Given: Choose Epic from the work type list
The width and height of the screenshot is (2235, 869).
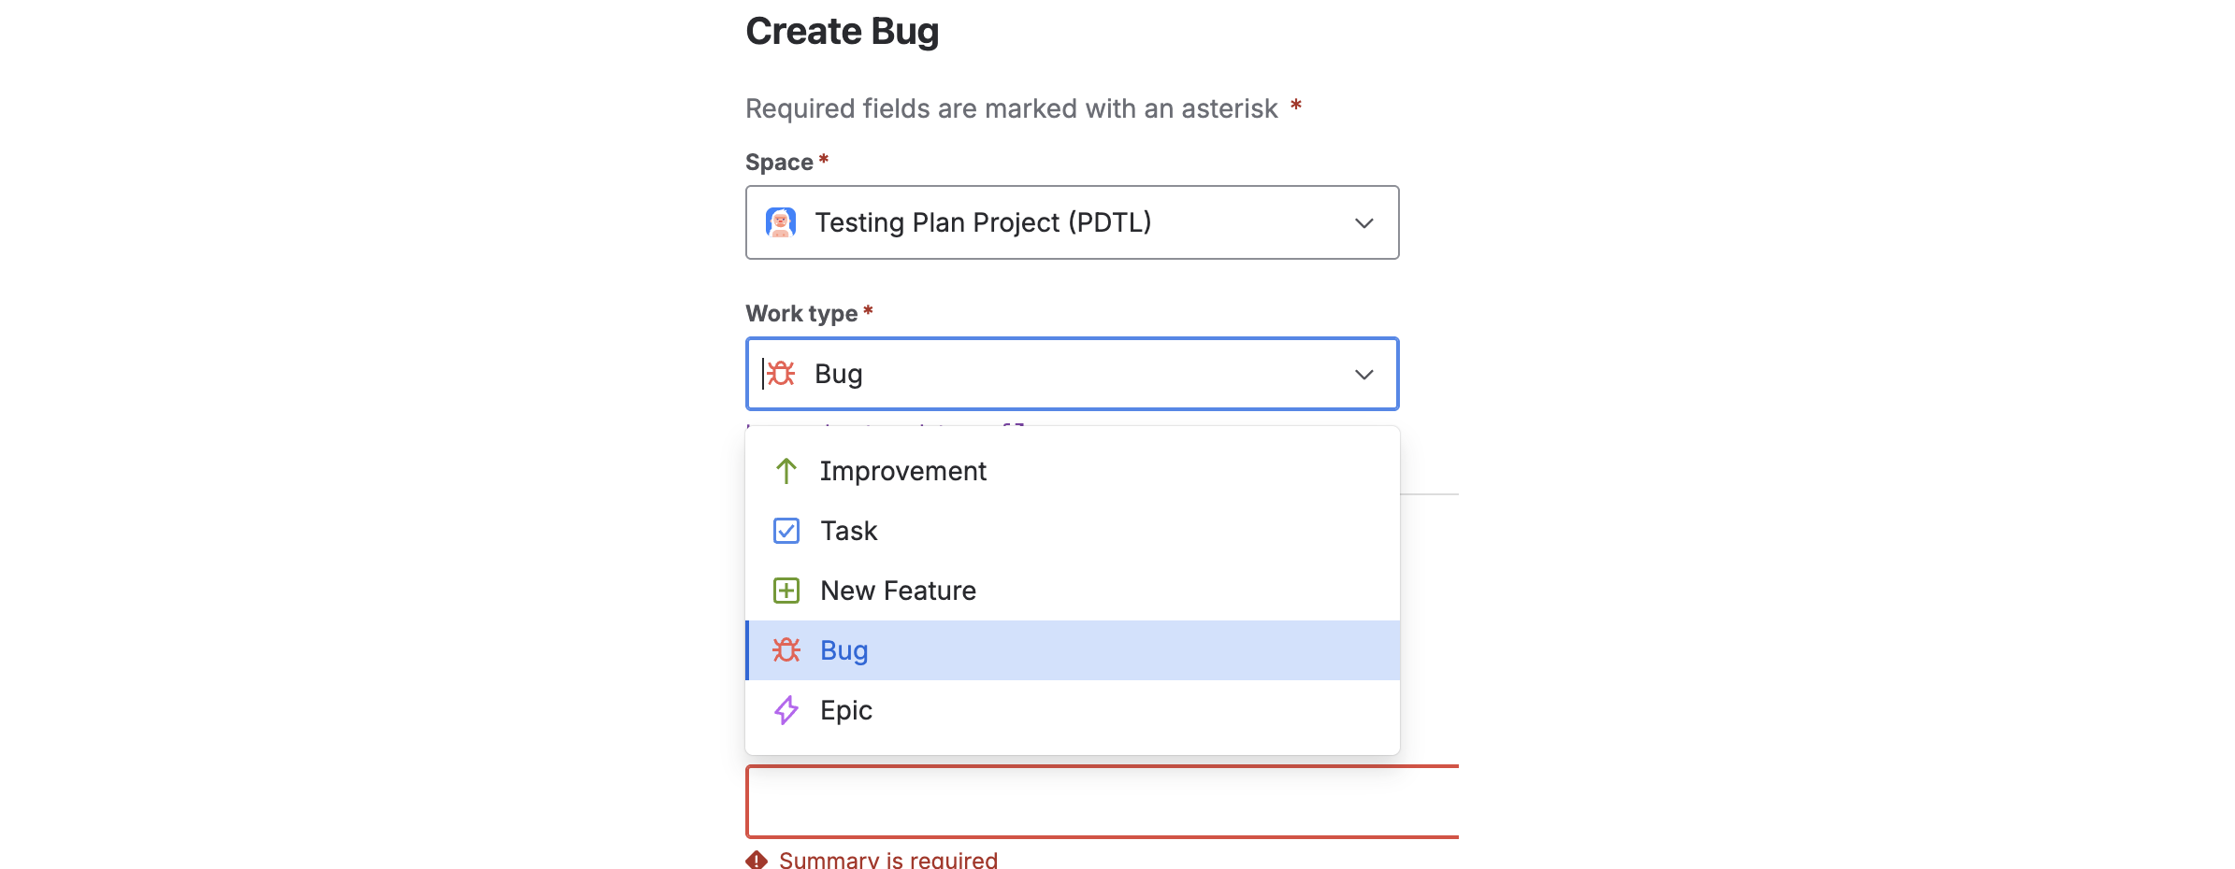Looking at the screenshot, I should point(845,710).
